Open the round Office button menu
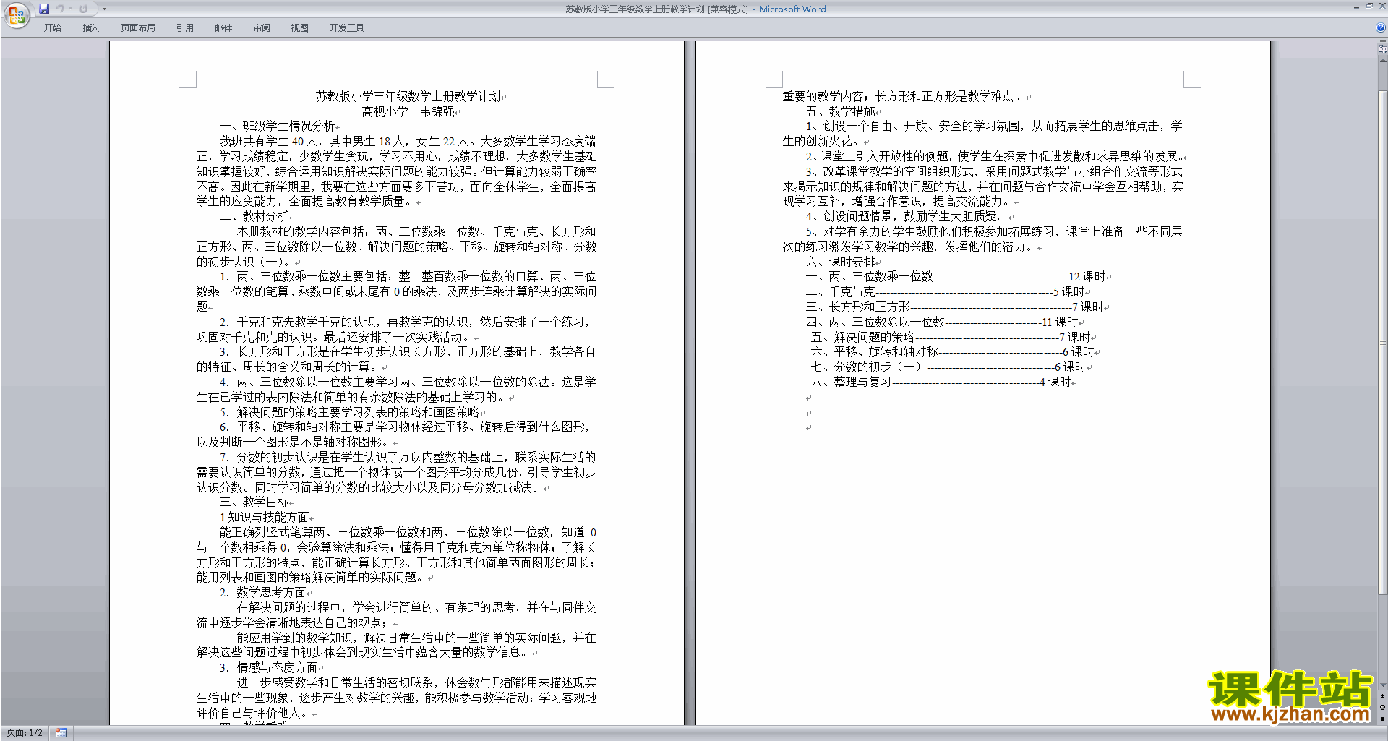 click(x=16, y=15)
